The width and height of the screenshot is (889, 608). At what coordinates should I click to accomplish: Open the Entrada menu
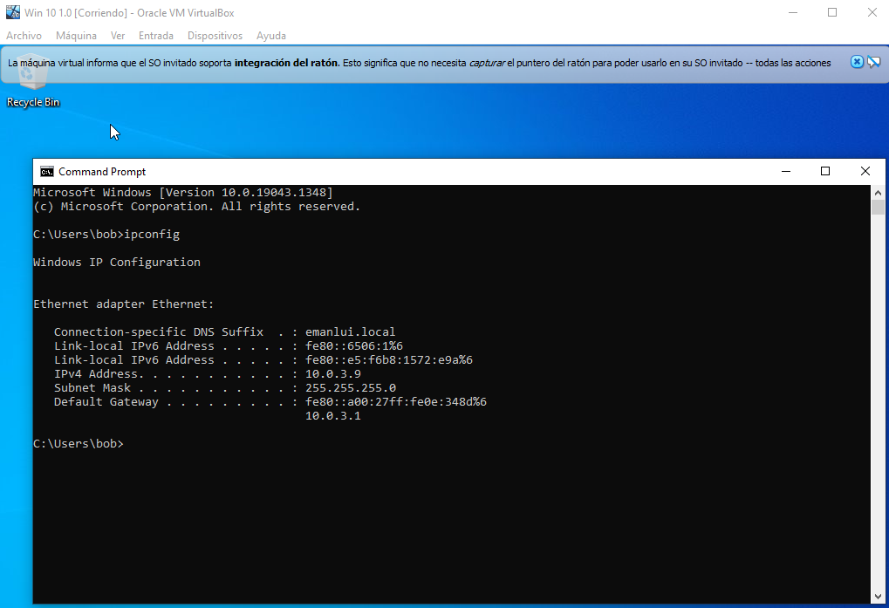(155, 36)
